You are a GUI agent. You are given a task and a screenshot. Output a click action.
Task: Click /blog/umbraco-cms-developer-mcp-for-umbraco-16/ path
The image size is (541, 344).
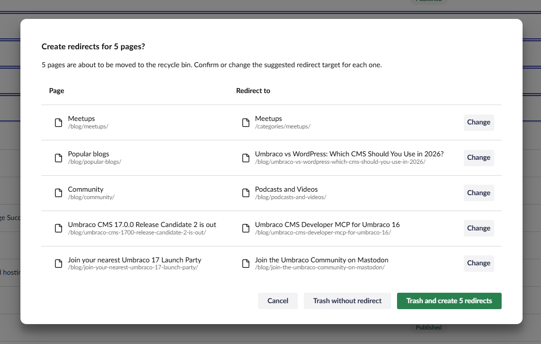323,232
